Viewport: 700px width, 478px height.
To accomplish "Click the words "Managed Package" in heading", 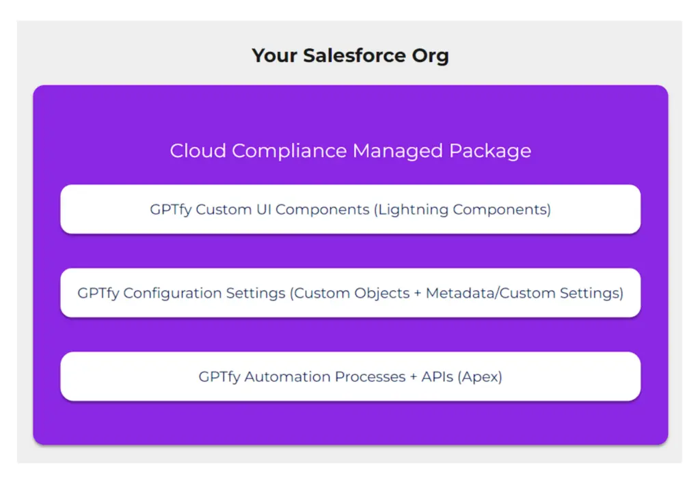I will point(442,151).
